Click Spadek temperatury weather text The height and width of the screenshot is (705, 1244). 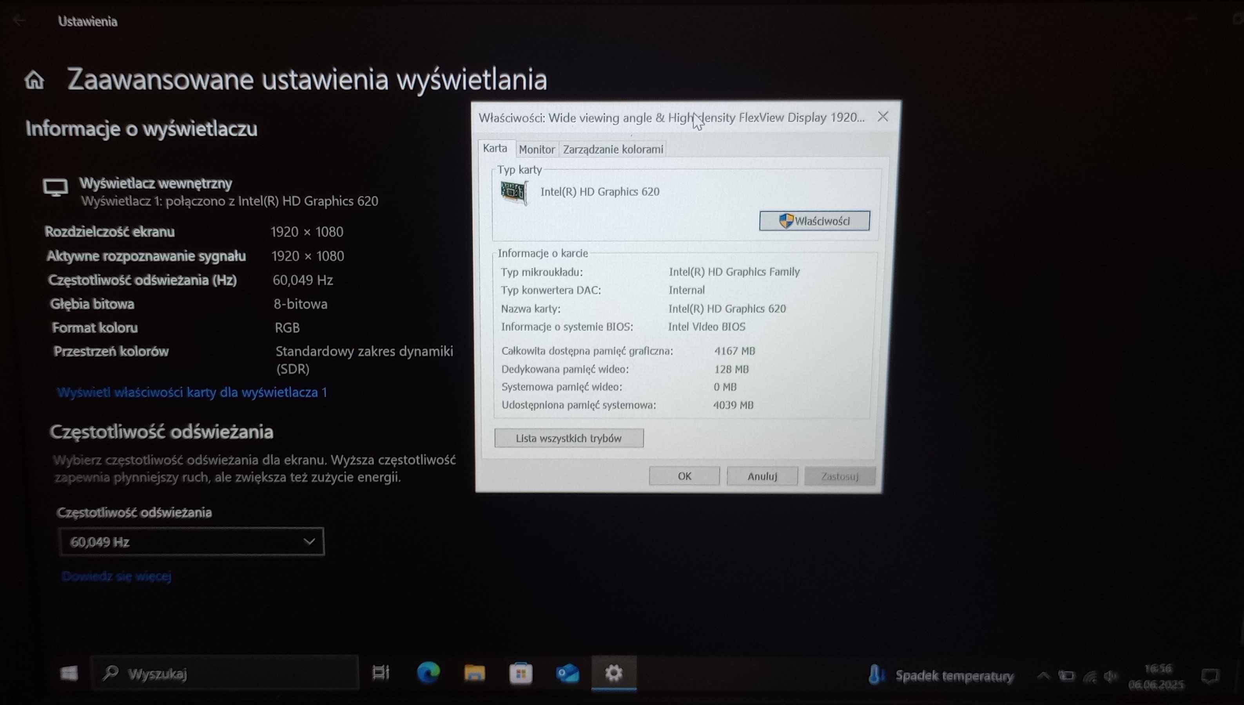coord(954,676)
